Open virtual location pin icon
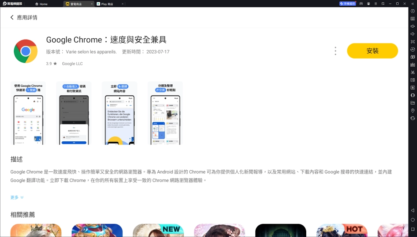This screenshot has height=237, width=417. point(413,111)
